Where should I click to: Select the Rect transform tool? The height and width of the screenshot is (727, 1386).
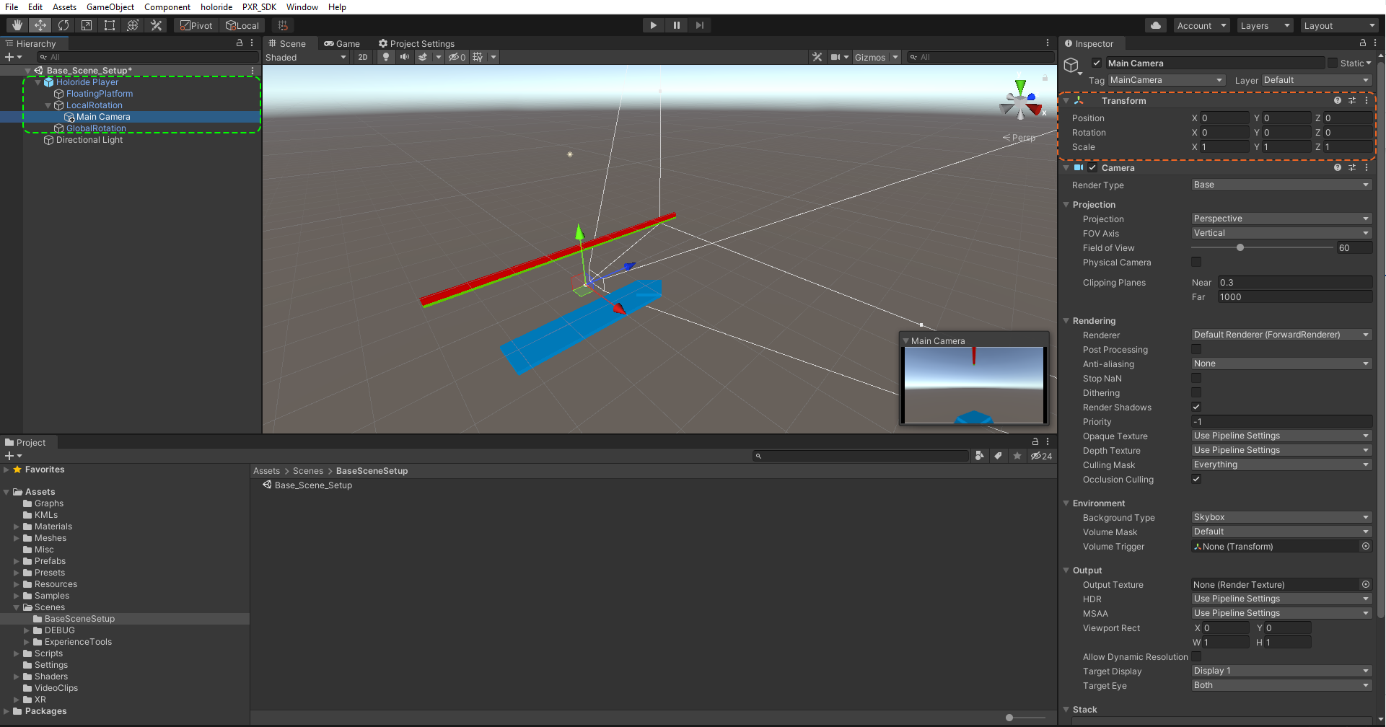[x=110, y=25]
